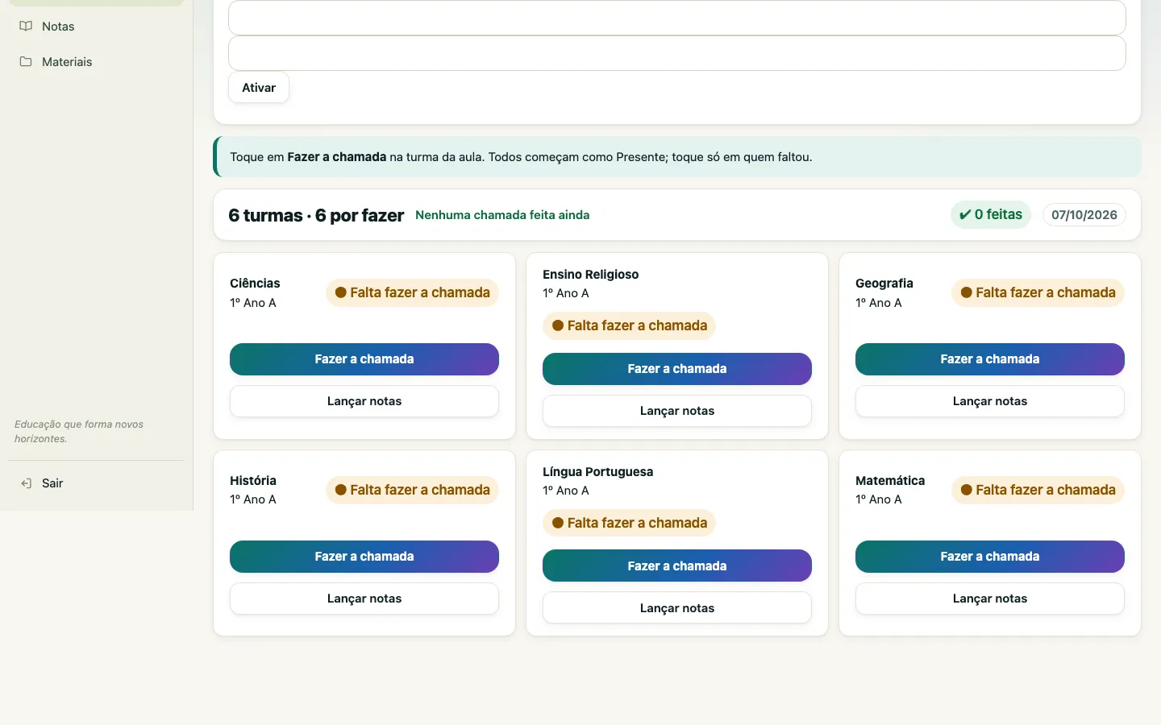Click the História card title
Screen dimensions: 1161x725
point(253,481)
